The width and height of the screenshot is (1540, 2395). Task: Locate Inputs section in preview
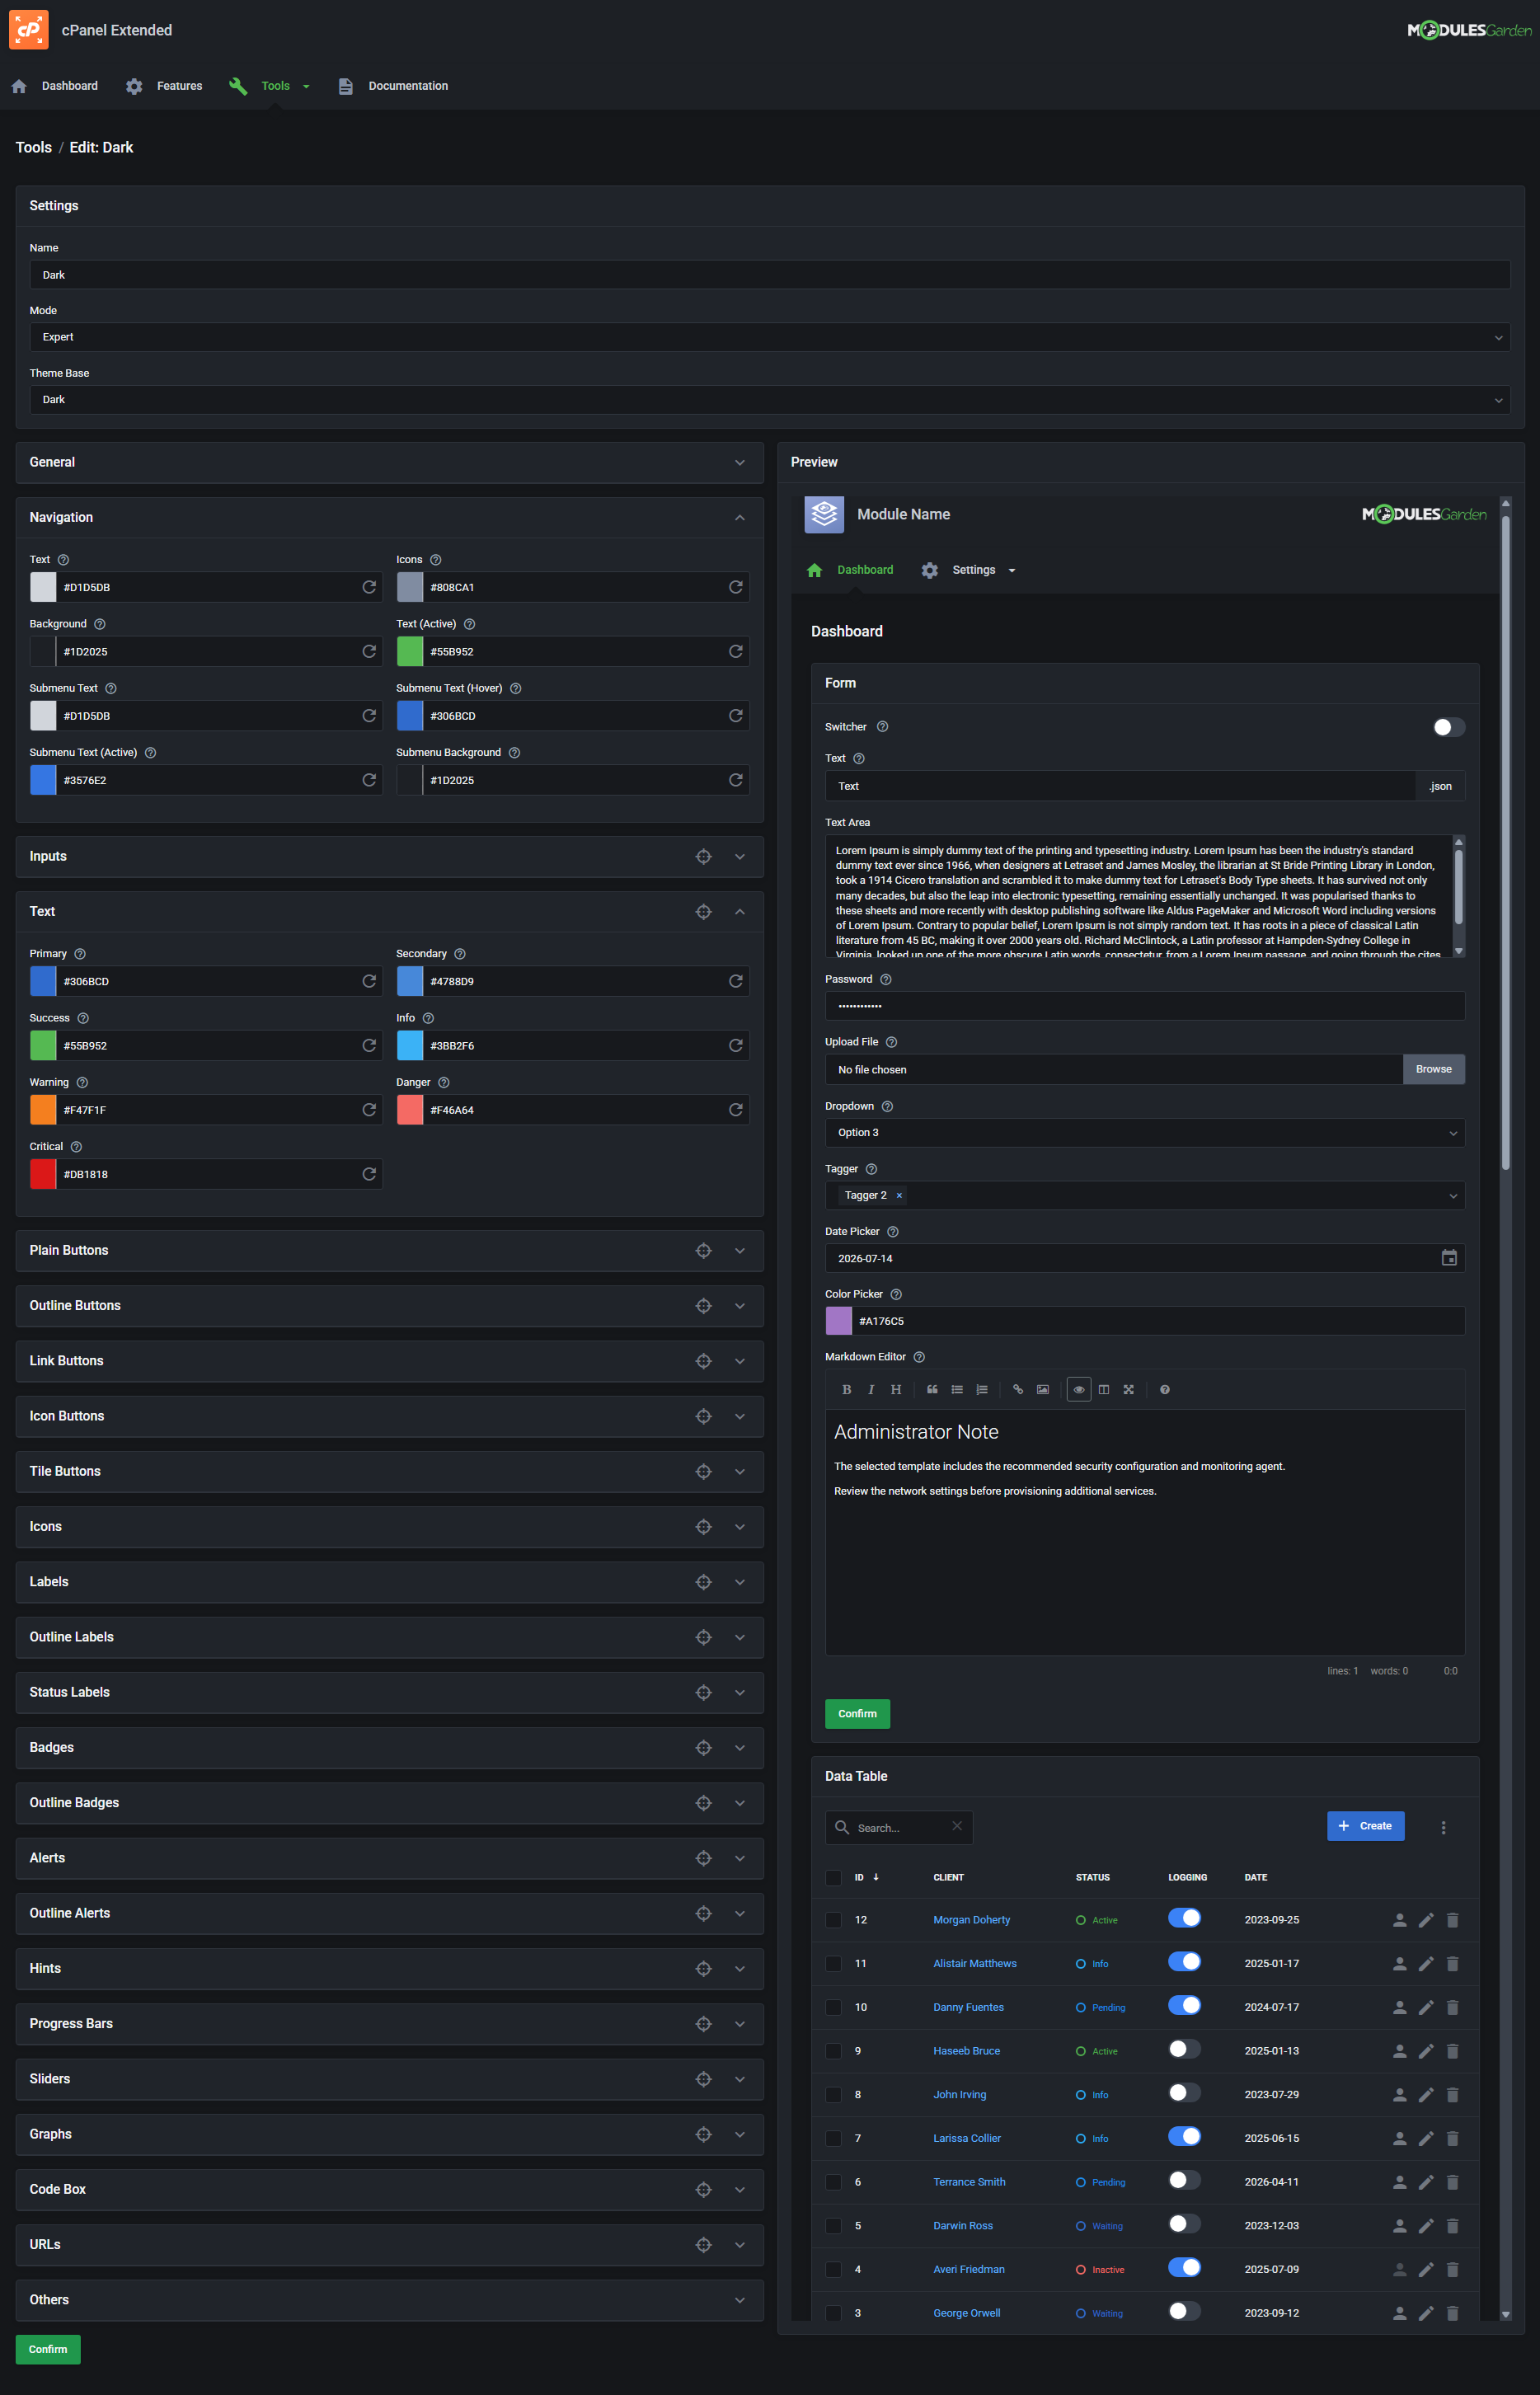704,856
